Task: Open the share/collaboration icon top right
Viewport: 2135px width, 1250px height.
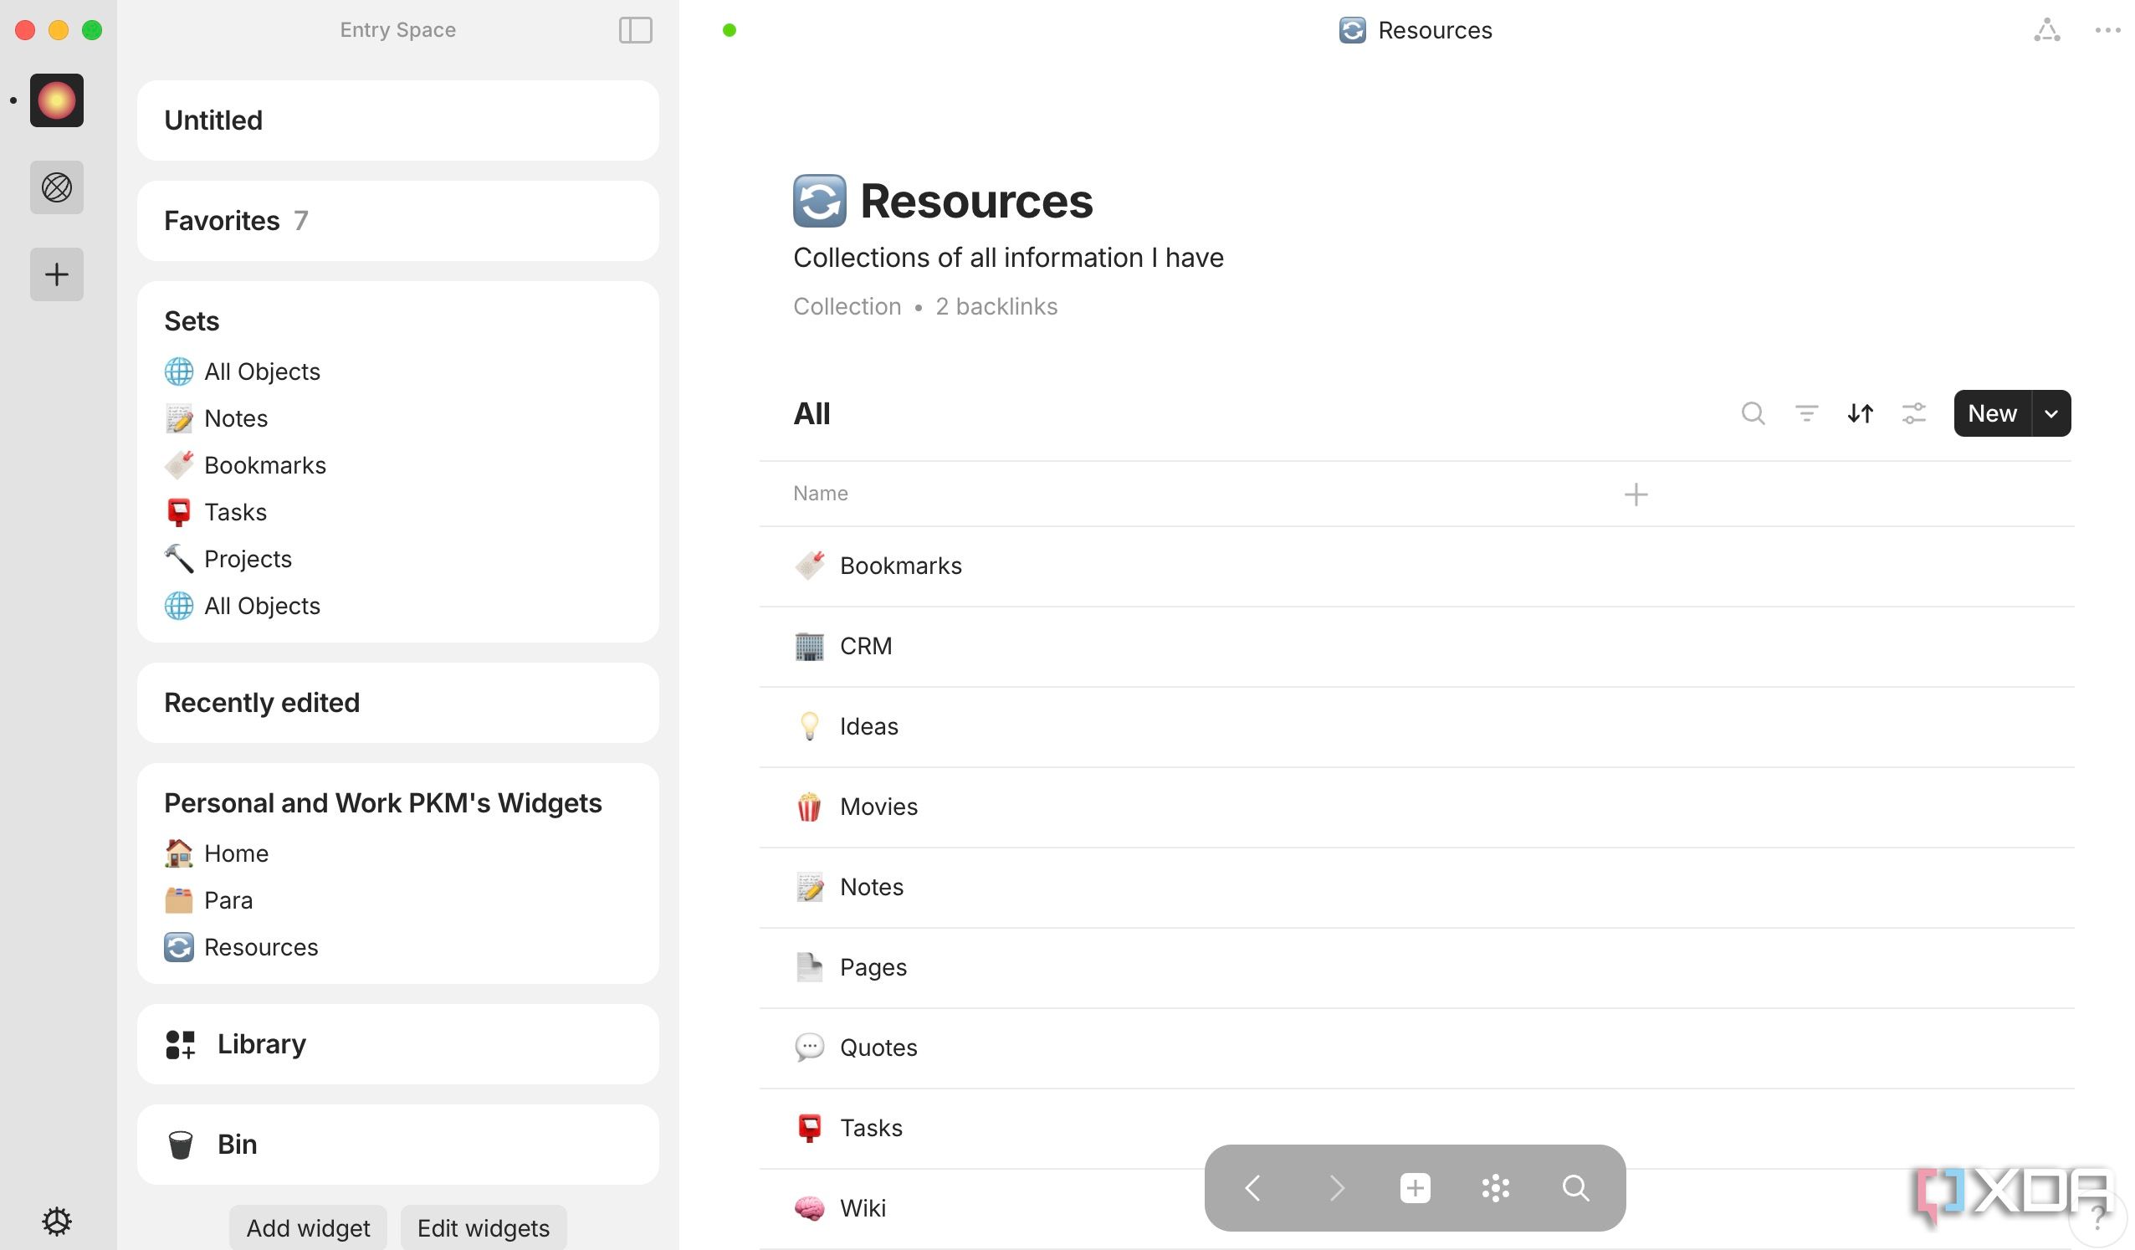Action: [x=2045, y=30]
